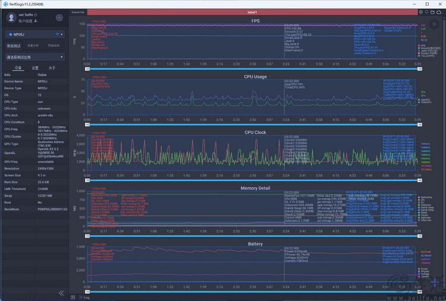This screenshot has width=446, height=301.
Task: Toggle the FPS legend series visibility
Action: pos(423,46)
